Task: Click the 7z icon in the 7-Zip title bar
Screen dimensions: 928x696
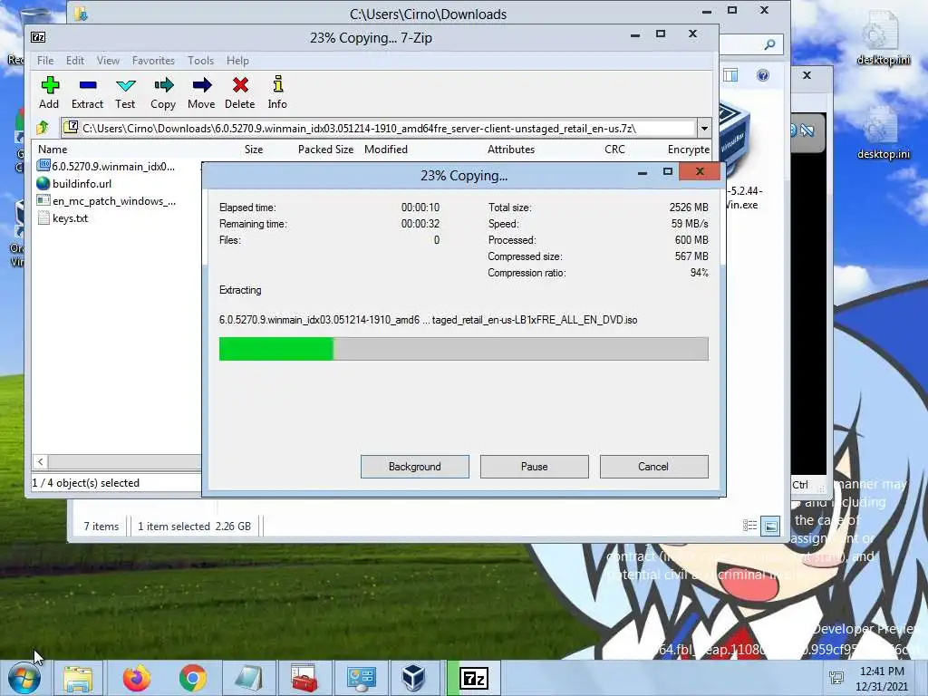Action: (x=38, y=37)
